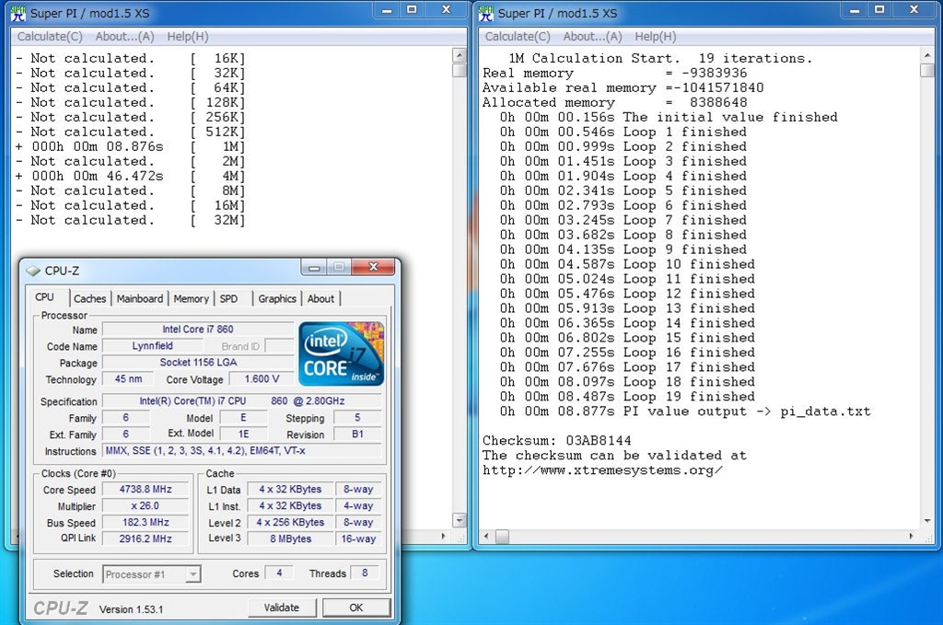Close the right Super PI window
Image resolution: width=943 pixels, height=625 pixels.
click(x=914, y=9)
